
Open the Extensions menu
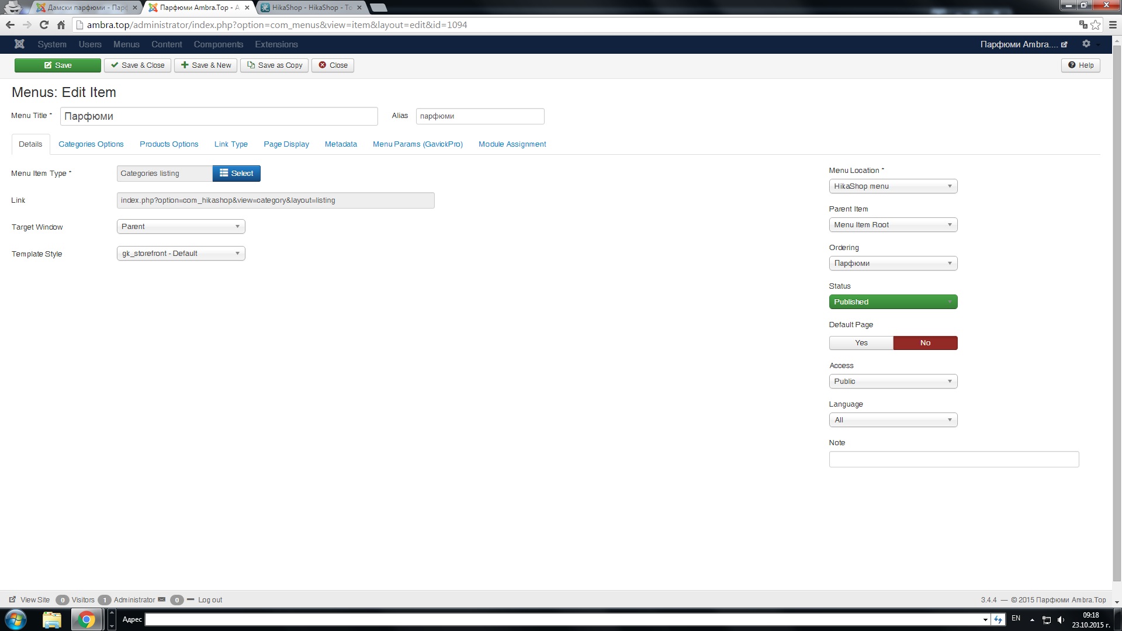point(276,44)
